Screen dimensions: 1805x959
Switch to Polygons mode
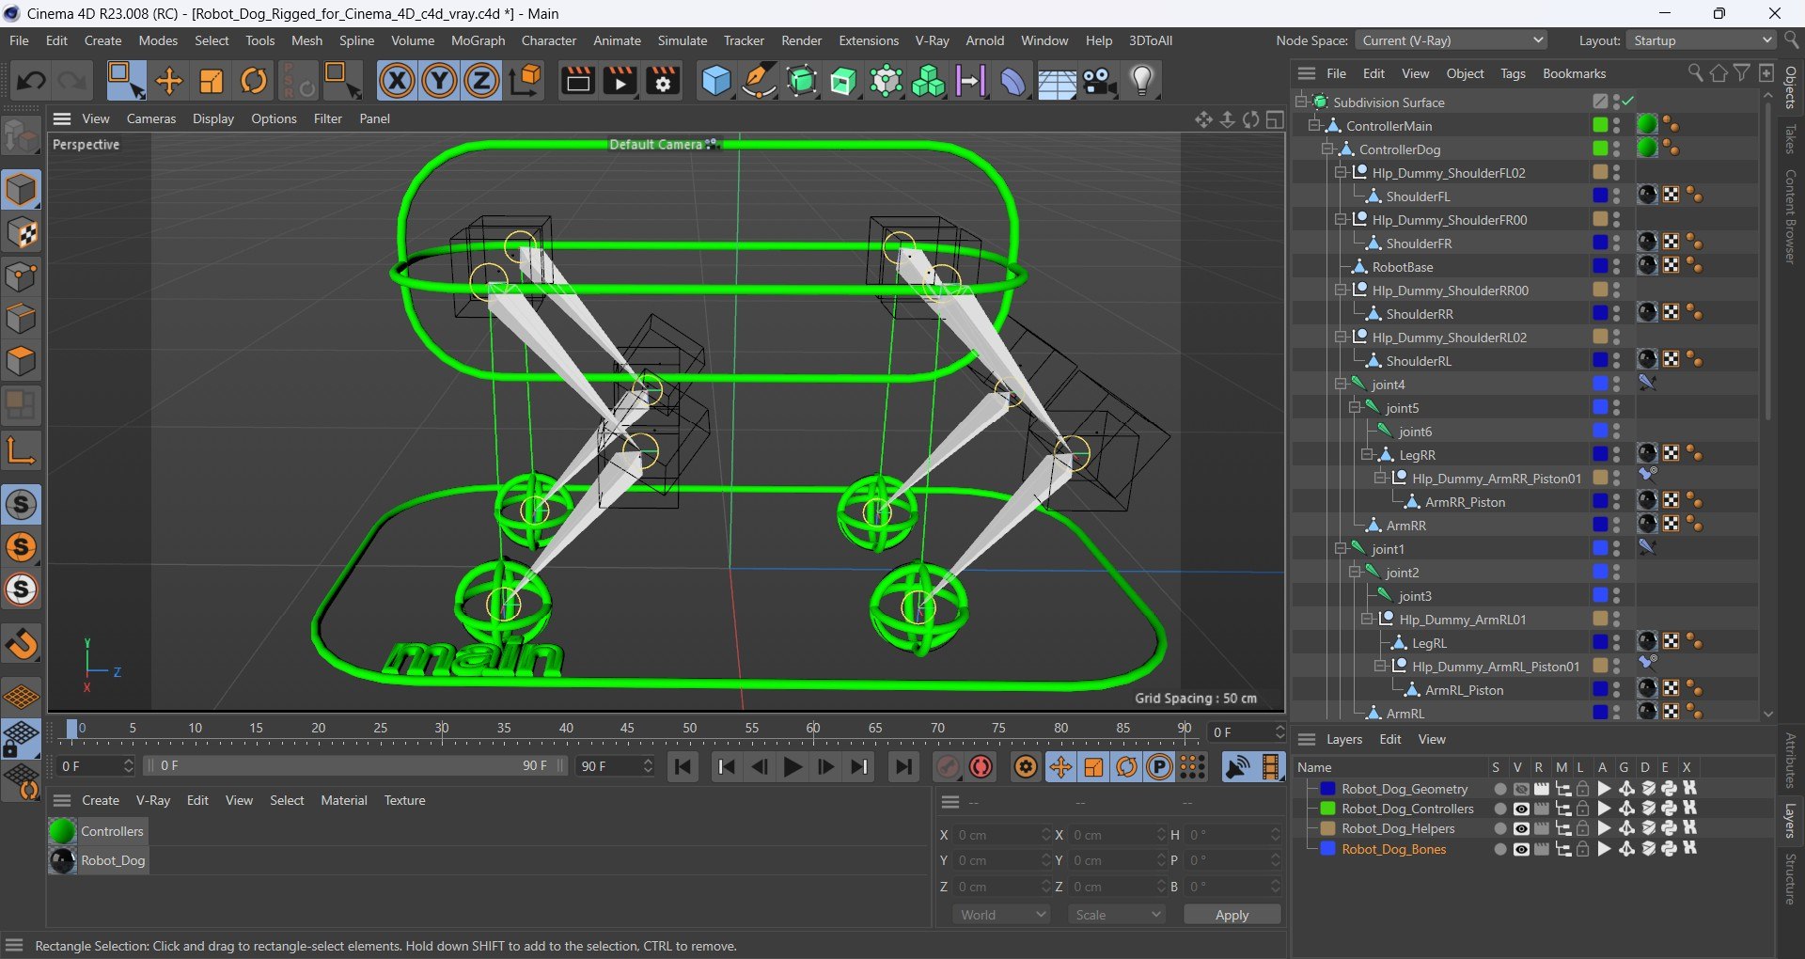[x=21, y=362]
